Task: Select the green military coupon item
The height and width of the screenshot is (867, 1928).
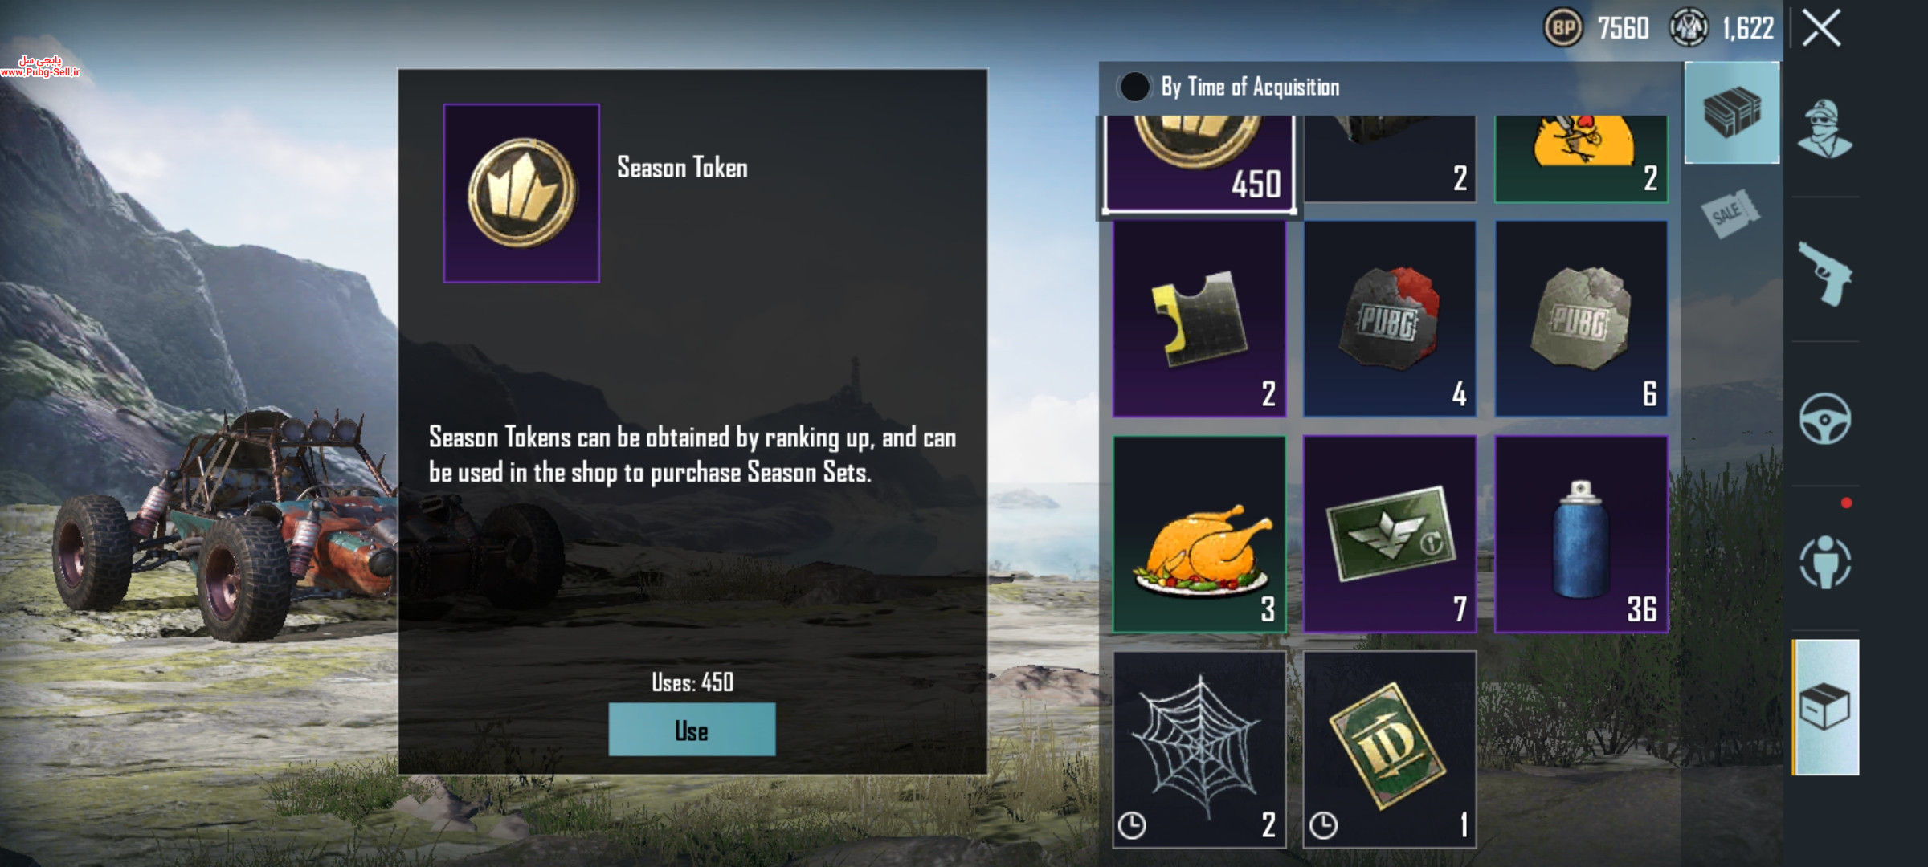Action: 1390,535
